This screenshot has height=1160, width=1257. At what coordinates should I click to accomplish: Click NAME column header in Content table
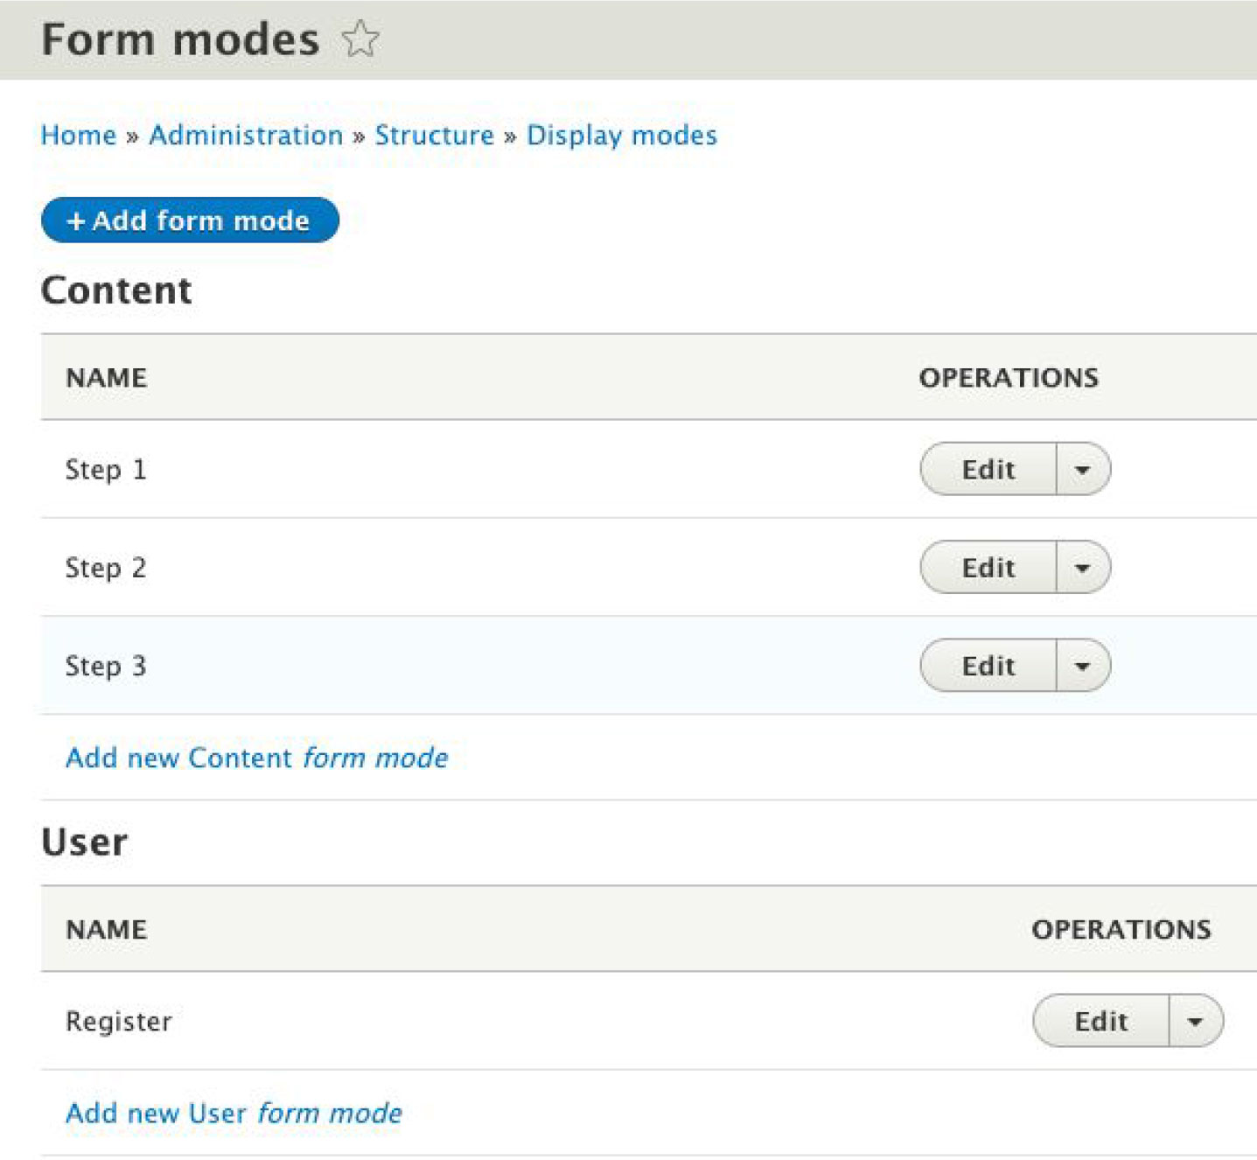[107, 378]
